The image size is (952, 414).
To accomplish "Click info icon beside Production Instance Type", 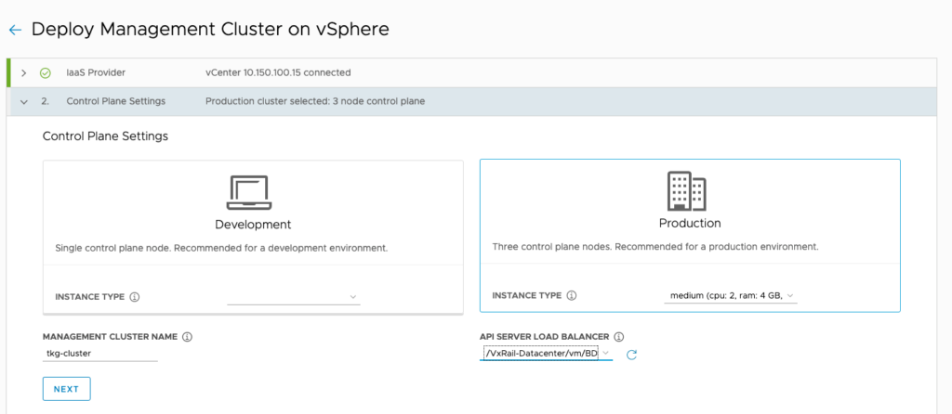I will (572, 296).
